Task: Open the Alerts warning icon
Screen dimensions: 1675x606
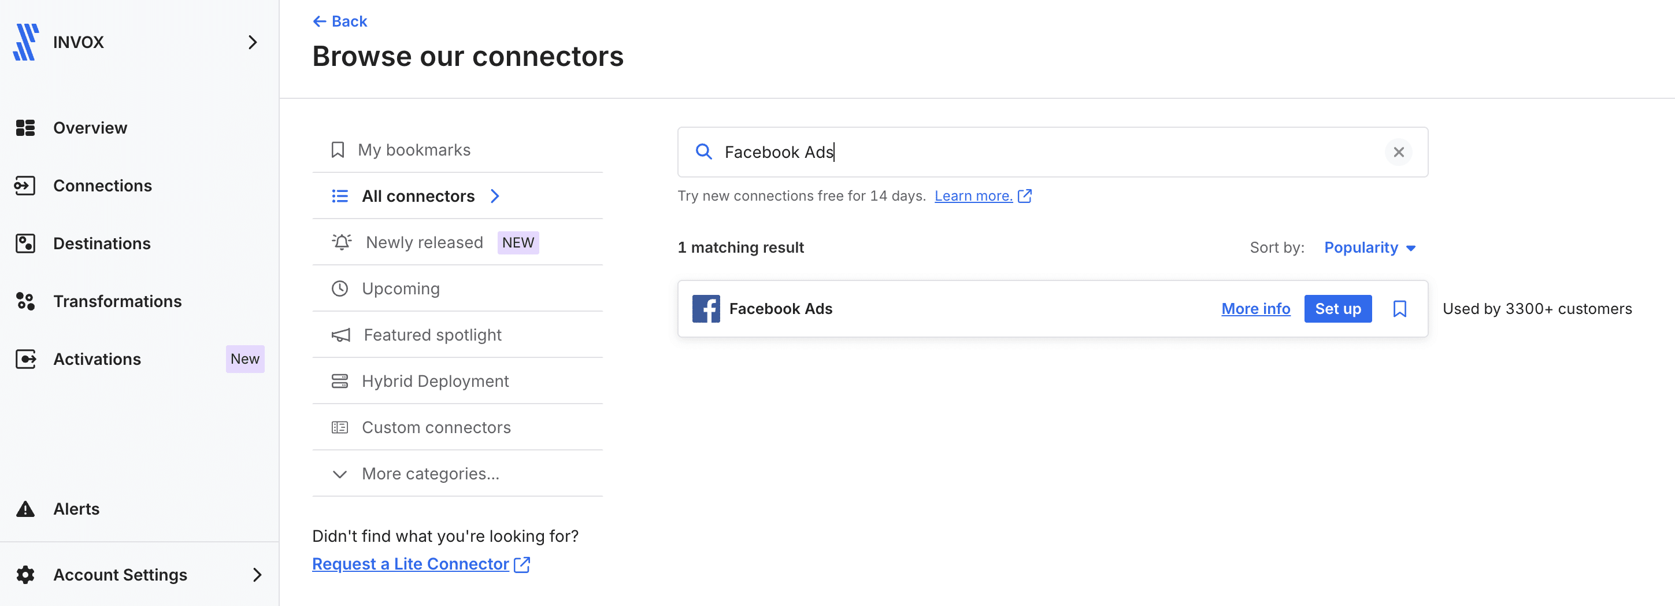Action: [25, 508]
